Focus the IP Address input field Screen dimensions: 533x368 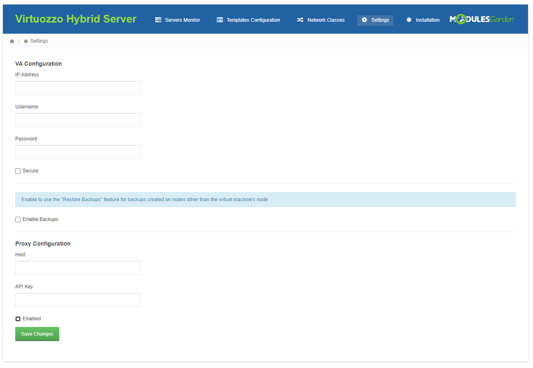pyautogui.click(x=78, y=88)
